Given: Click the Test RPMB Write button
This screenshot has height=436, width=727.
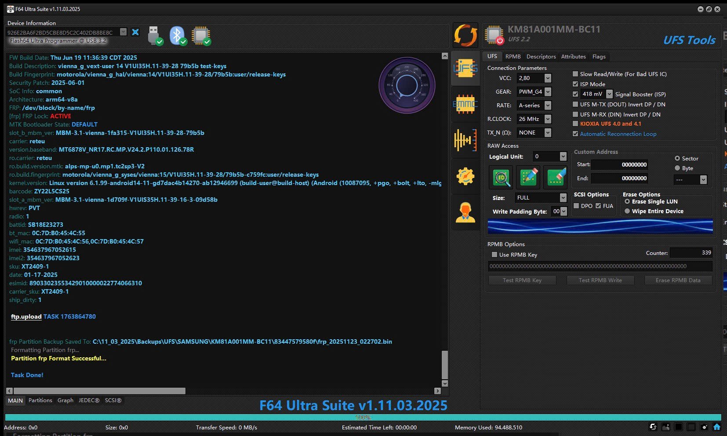Looking at the screenshot, I should point(600,280).
